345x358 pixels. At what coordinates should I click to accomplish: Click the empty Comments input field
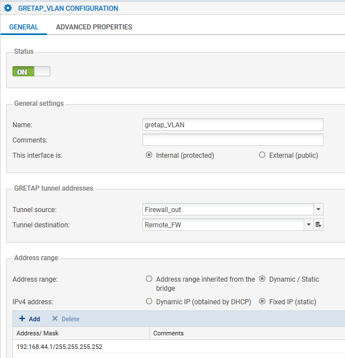[x=232, y=140]
